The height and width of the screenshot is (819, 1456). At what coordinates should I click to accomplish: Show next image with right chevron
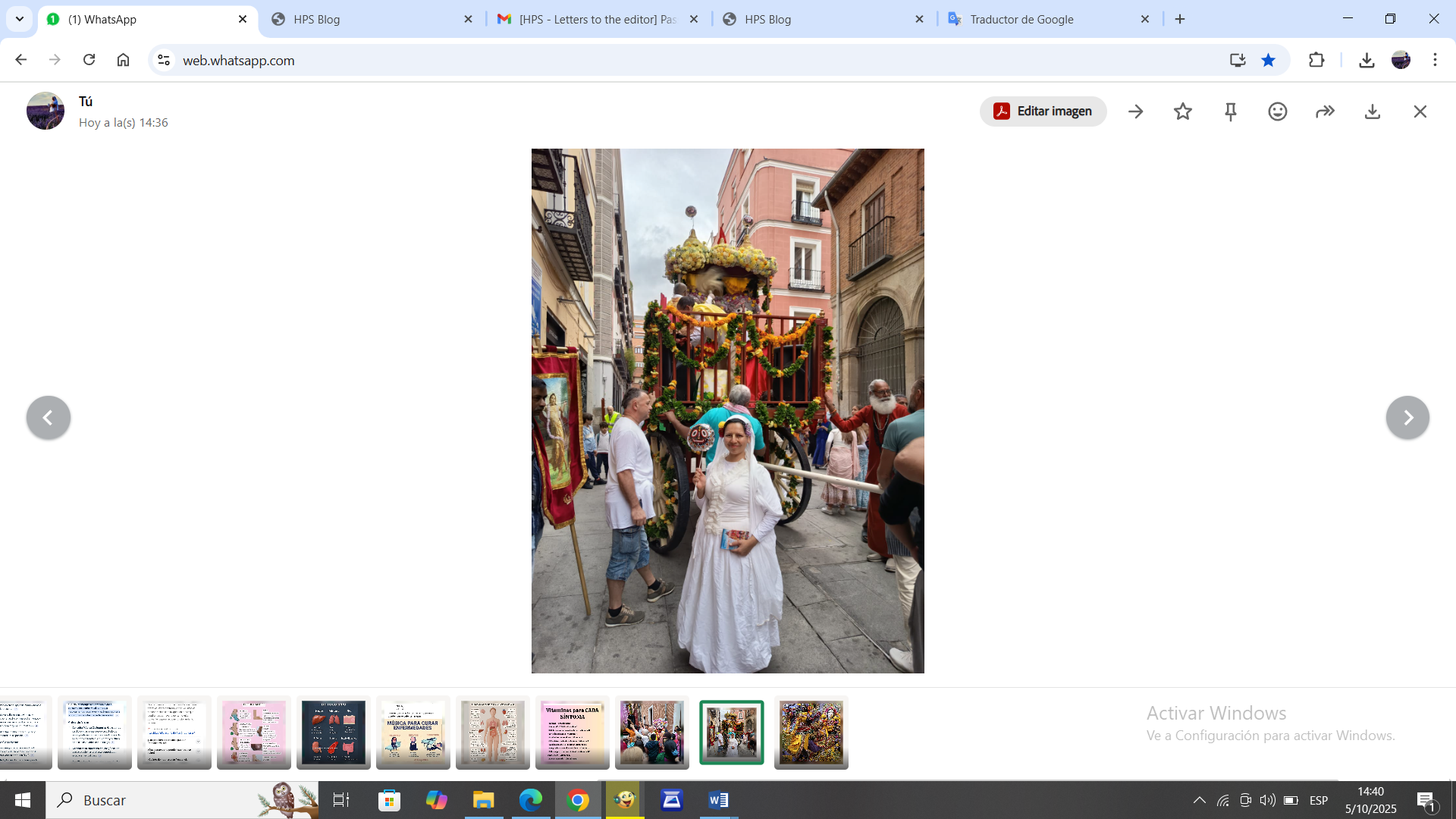[x=1407, y=417]
